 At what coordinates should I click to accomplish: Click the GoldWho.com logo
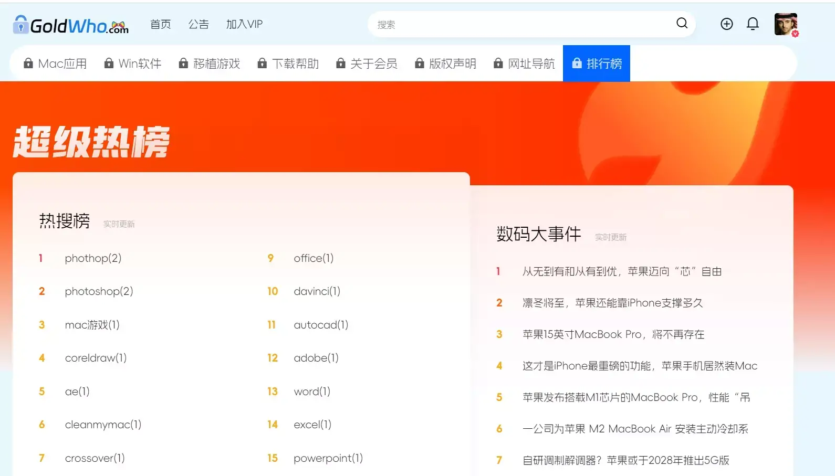[x=71, y=25]
